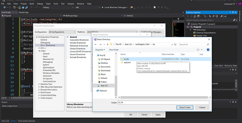Click Back arrow in Select Directory dialog
Image resolution: width=242 pixels, height=123 pixels.
coord(95,45)
